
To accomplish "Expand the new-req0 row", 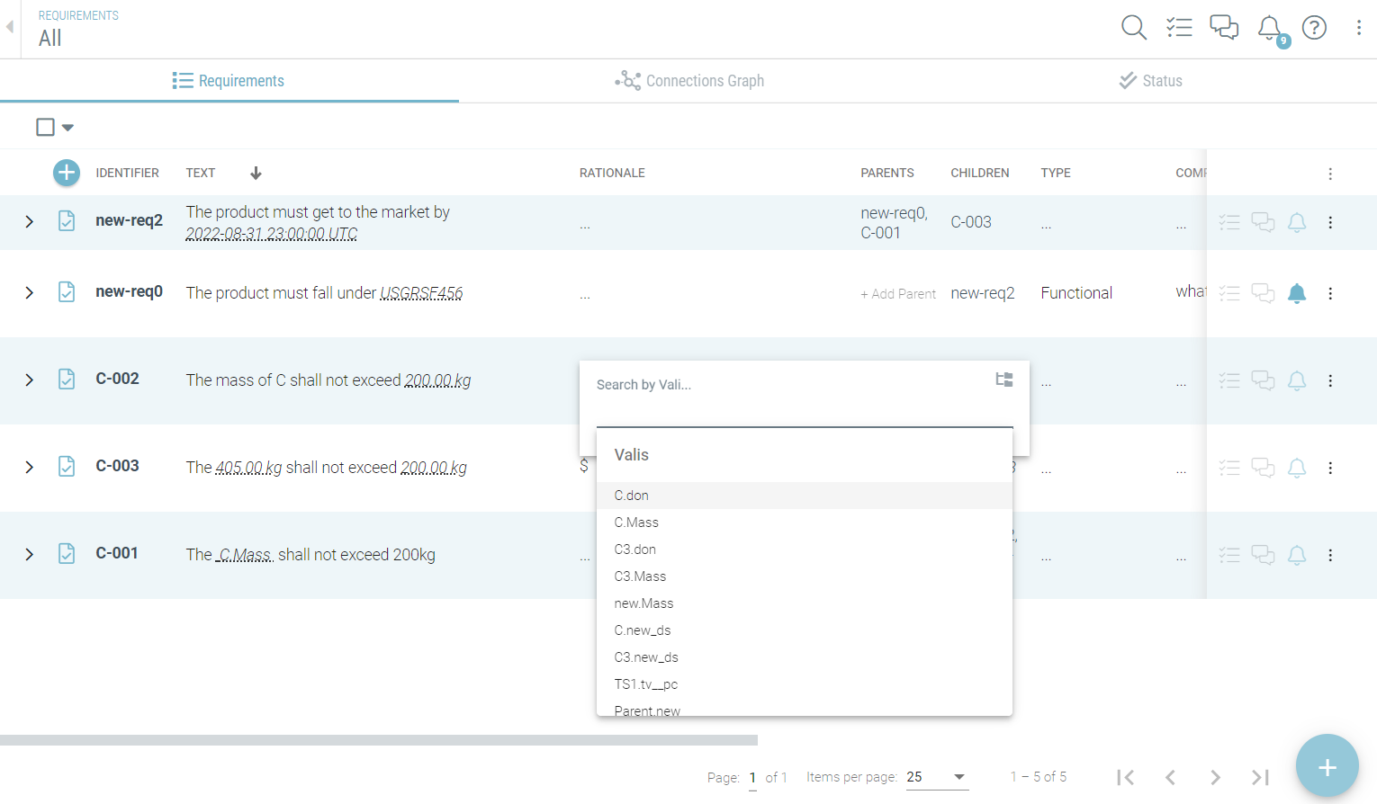I will pos(29,292).
